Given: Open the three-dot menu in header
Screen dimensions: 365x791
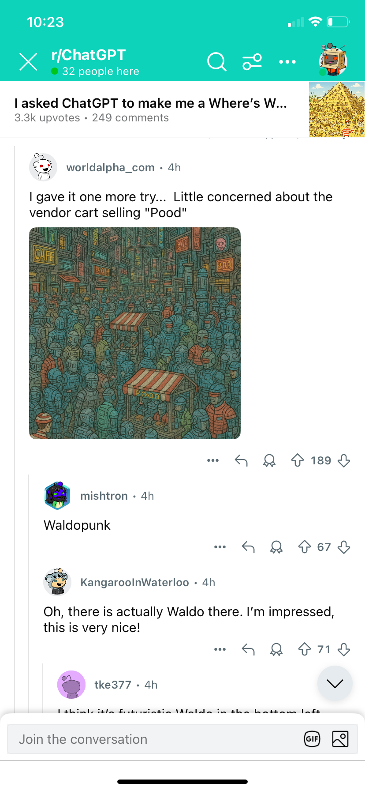Looking at the screenshot, I should pyautogui.click(x=287, y=62).
